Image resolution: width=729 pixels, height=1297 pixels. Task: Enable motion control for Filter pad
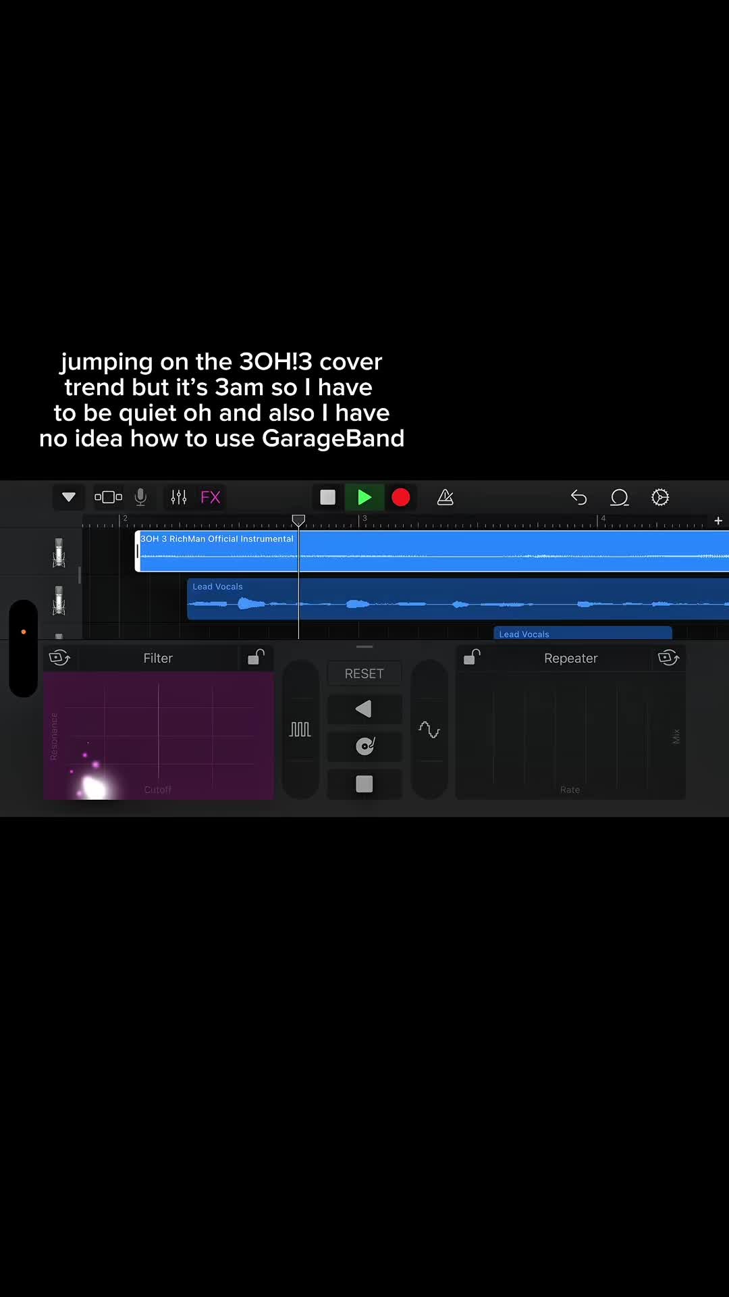pos(59,658)
